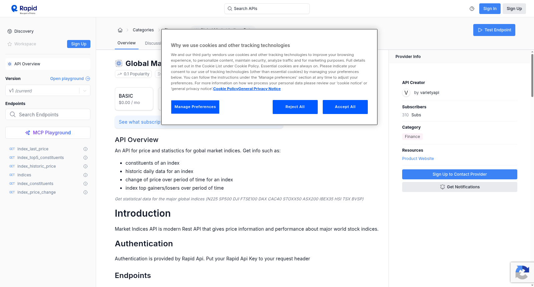Click info icon for index_historic_price

pos(85,166)
